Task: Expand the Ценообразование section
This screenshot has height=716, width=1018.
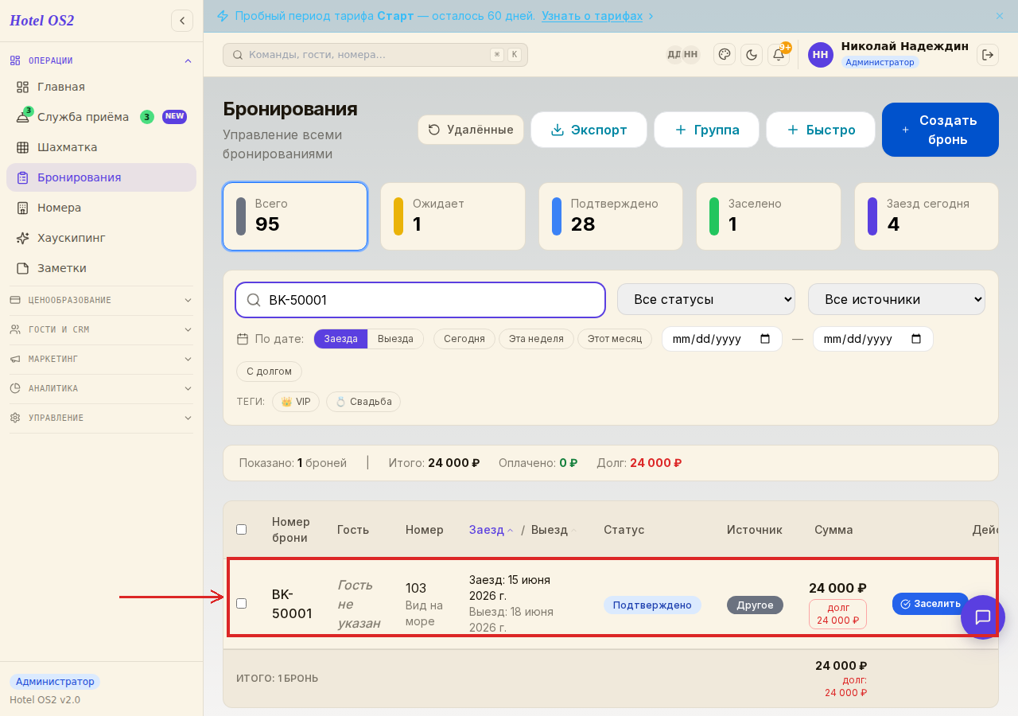Action: click(x=101, y=300)
